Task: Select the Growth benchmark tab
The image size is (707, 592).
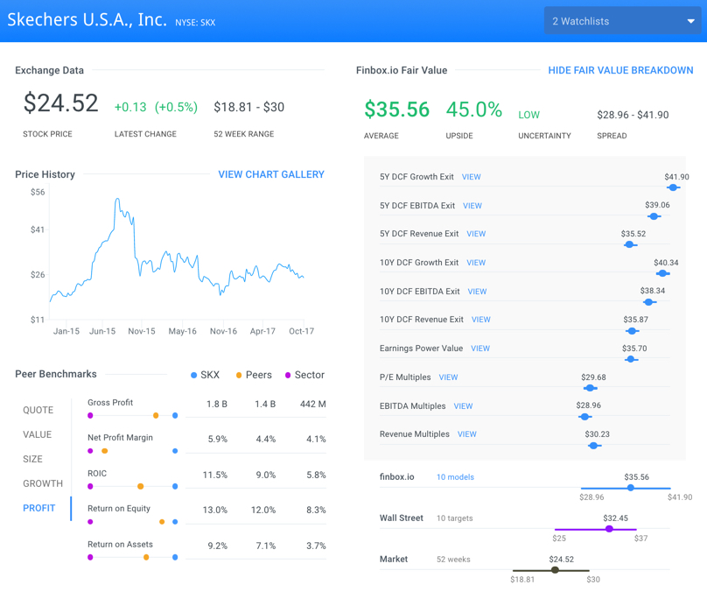Action: click(x=43, y=483)
